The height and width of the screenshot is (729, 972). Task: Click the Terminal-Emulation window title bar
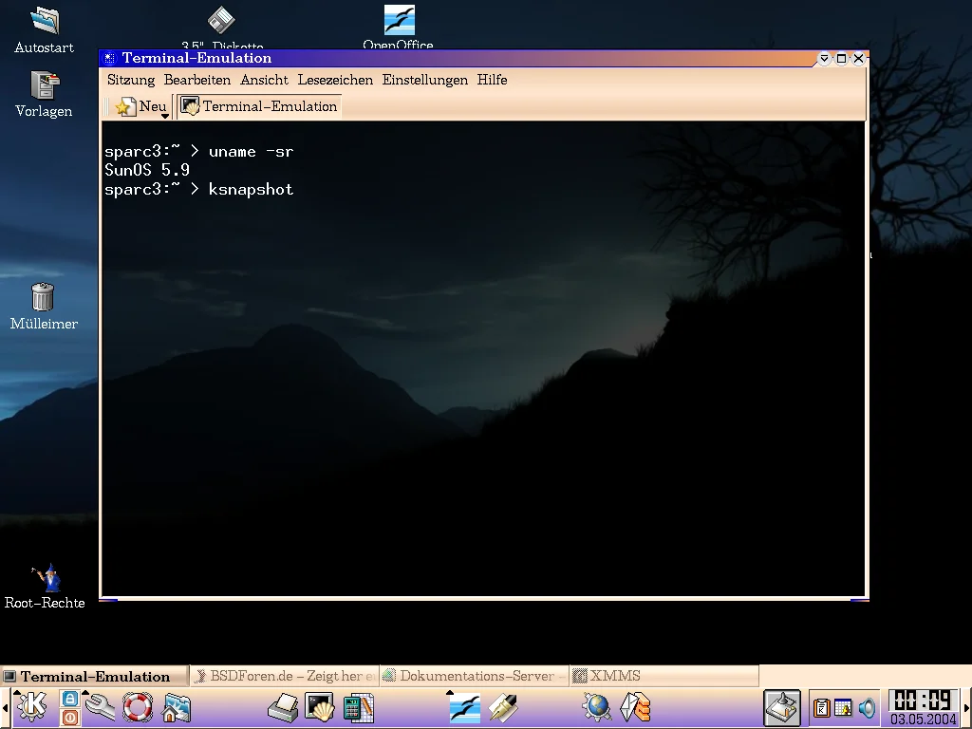[x=465, y=58]
